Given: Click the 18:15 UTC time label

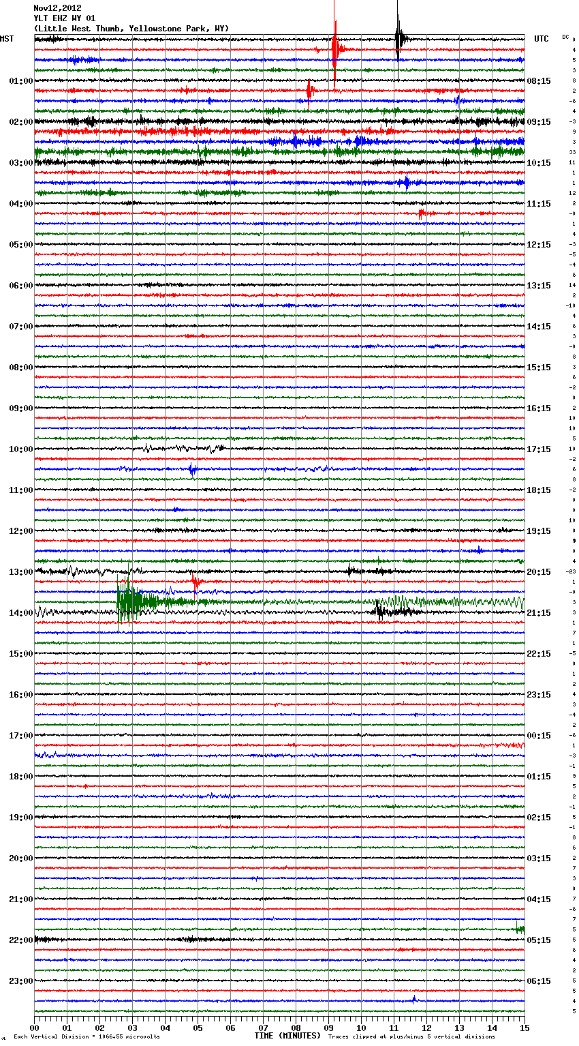Looking at the screenshot, I should pyautogui.click(x=539, y=490).
